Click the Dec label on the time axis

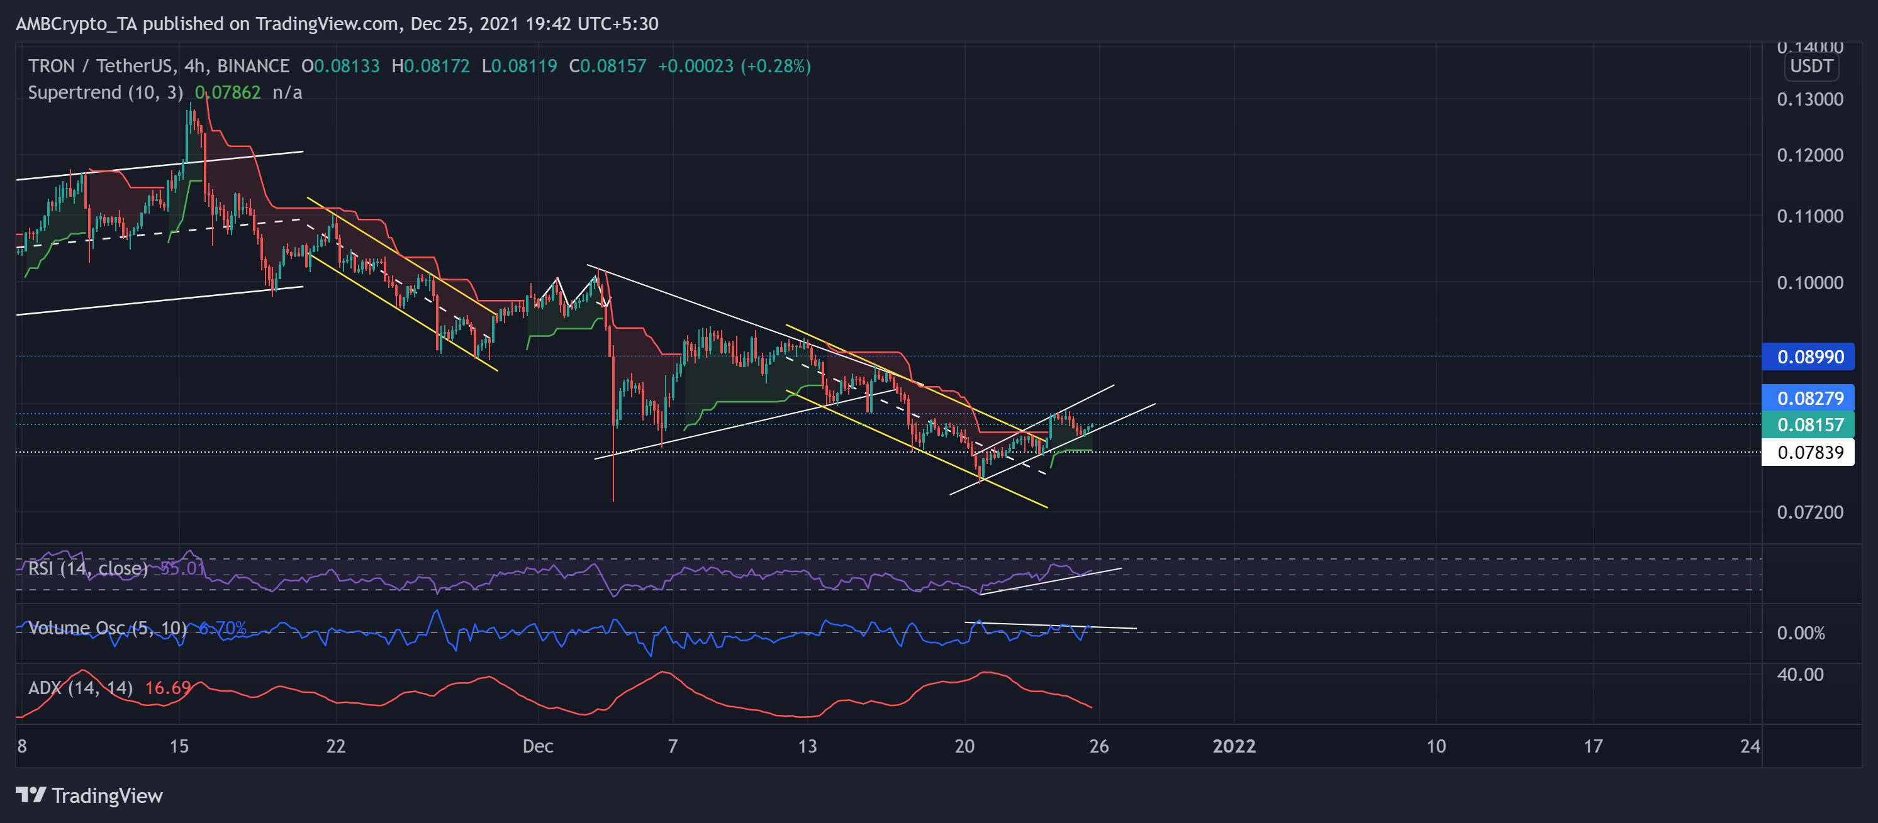click(x=538, y=746)
